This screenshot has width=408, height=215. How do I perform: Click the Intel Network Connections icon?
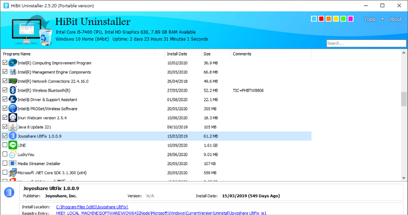13,81
